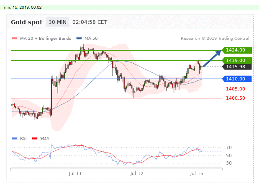The image size is (259, 186).
Task: Click the post date header text
Action: coord(23,8)
